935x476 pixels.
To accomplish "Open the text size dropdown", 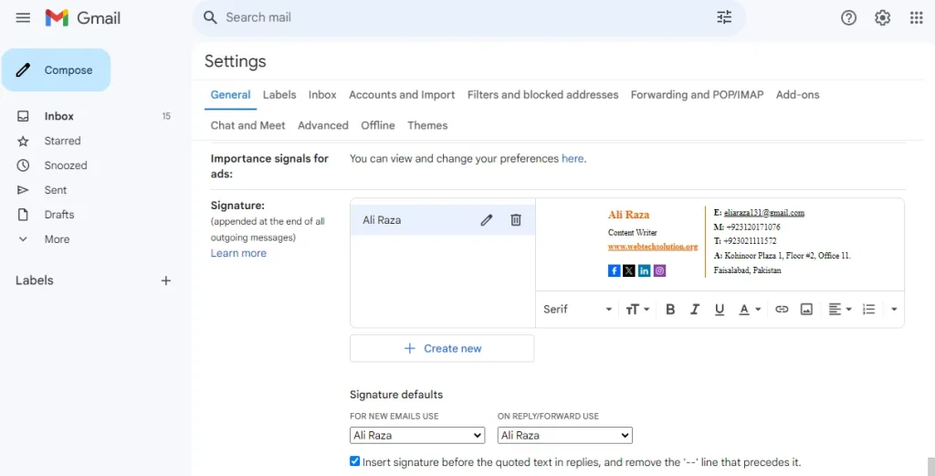I will (637, 309).
